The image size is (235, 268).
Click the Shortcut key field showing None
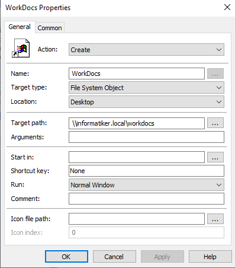pyautogui.click(x=146, y=171)
